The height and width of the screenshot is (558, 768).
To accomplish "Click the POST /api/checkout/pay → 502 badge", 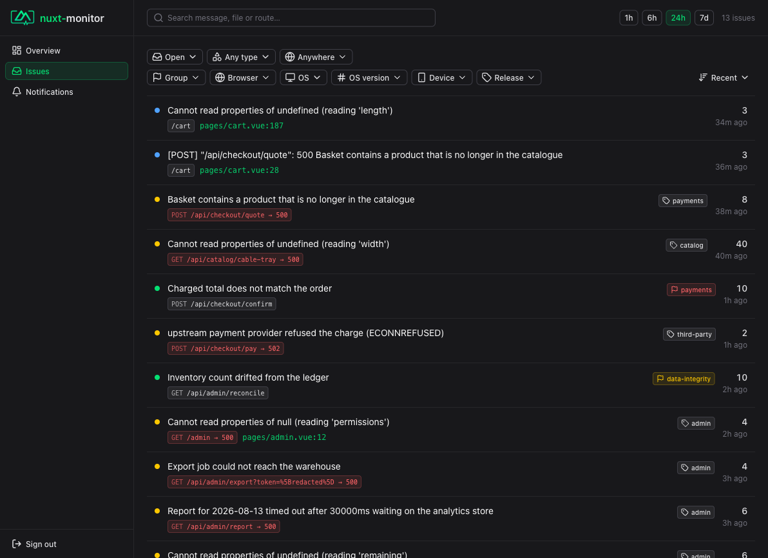I will click(226, 348).
